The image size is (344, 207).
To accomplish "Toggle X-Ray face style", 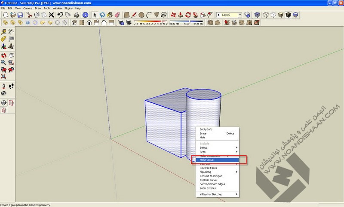I will tap(258, 15).
